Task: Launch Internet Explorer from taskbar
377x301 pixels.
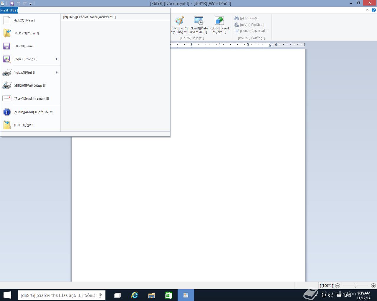Action: [135, 295]
